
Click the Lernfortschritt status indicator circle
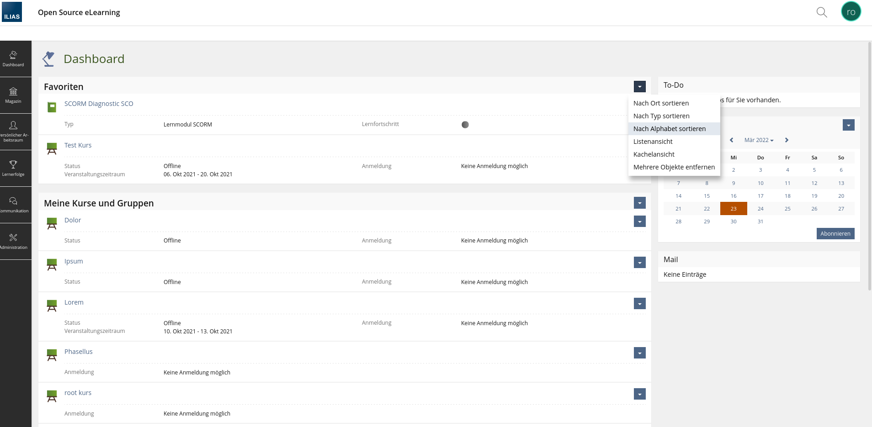tap(465, 125)
